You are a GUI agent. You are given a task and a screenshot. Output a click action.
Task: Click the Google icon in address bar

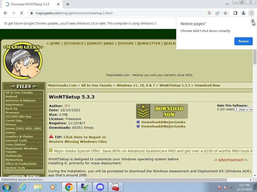pyautogui.click(x=209, y=13)
